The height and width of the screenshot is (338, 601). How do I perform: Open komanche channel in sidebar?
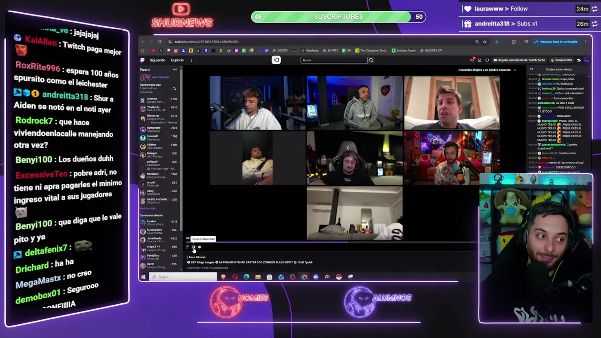coord(158,129)
